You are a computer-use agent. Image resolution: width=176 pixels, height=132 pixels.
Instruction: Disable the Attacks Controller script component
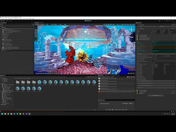click(x=139, y=38)
